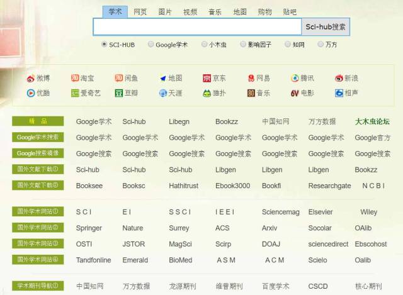Open the 龙源期刊 link
The image size is (403, 295).
coord(183,286)
